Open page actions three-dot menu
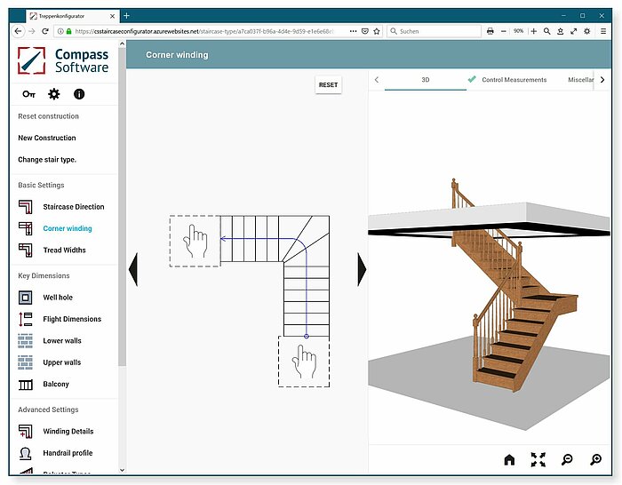Screen dimensions: 622x485 point(353,31)
